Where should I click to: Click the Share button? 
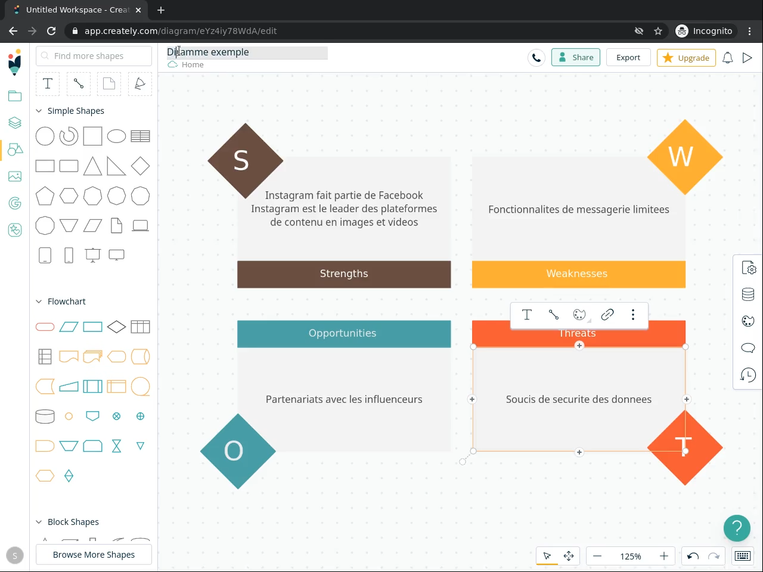click(576, 58)
